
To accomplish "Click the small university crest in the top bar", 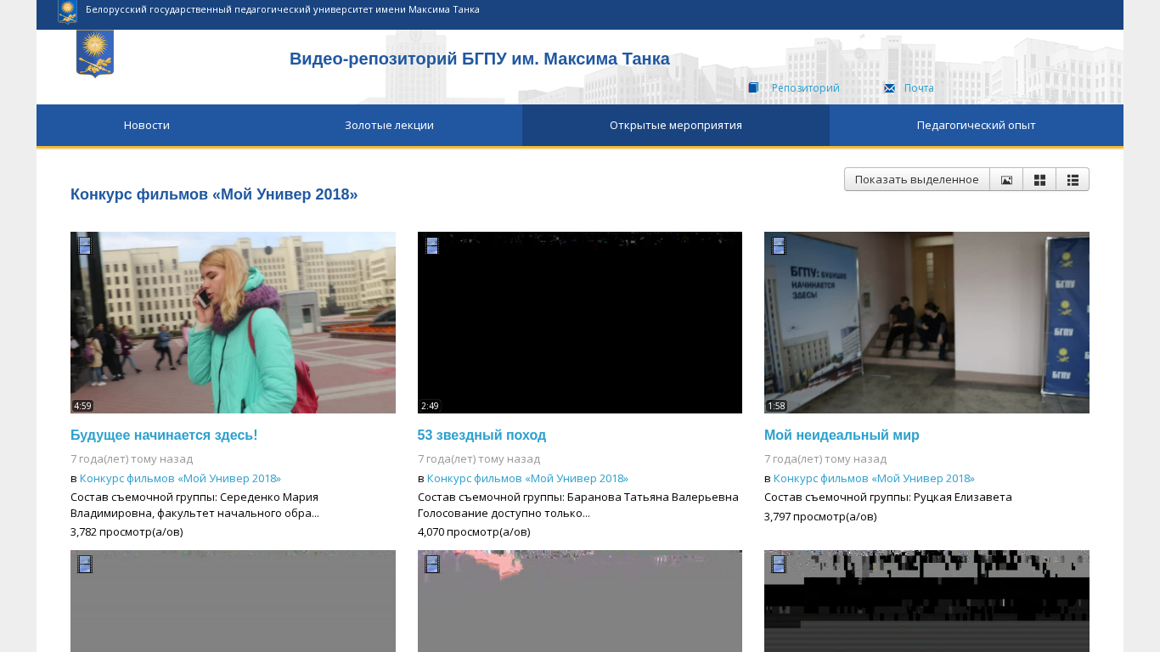I will pos(67,11).
